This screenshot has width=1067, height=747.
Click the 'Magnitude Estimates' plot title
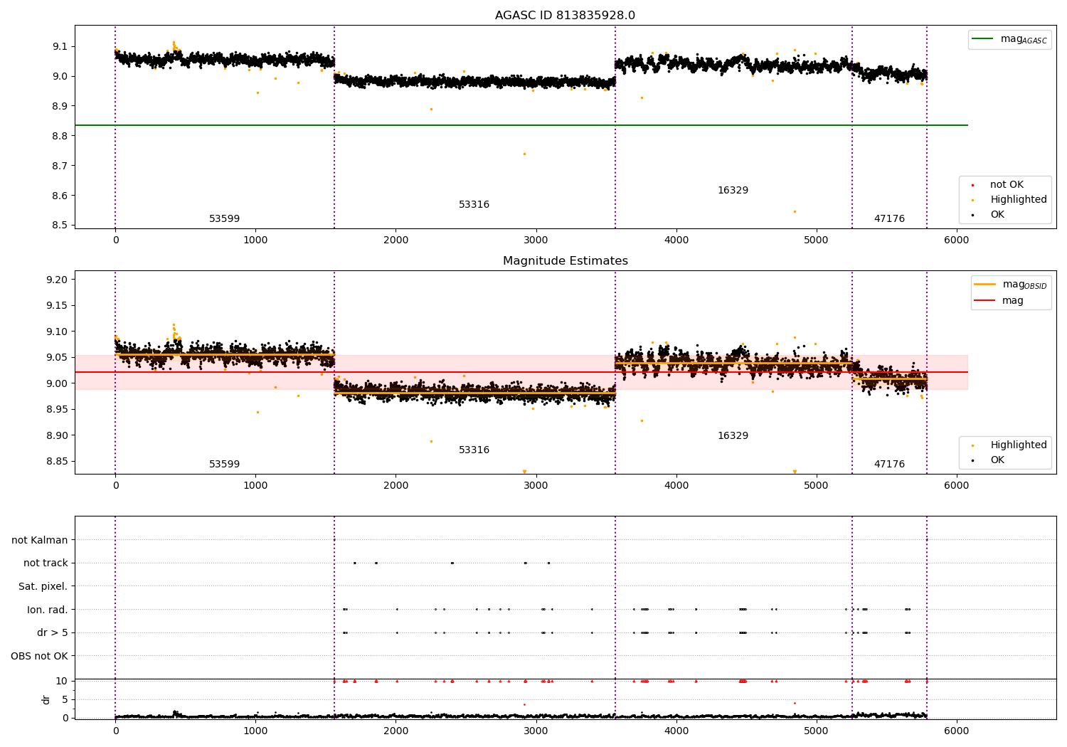pos(565,261)
